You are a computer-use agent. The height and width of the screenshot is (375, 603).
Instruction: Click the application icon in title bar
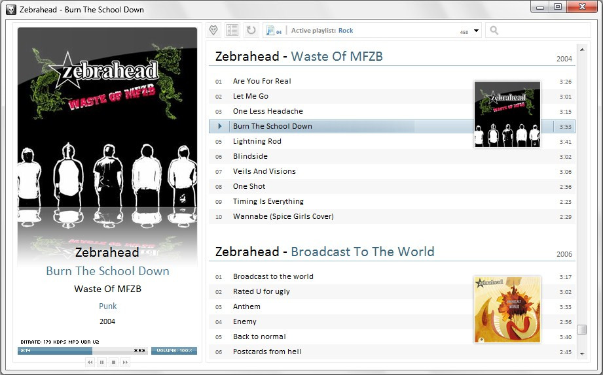click(x=11, y=10)
